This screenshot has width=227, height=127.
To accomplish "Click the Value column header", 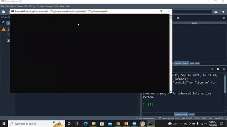I will point(194,23).
